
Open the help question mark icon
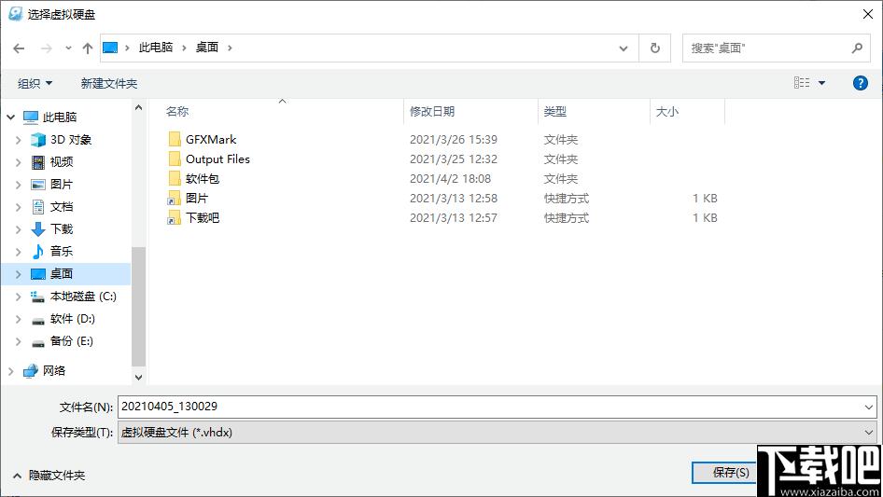861,83
